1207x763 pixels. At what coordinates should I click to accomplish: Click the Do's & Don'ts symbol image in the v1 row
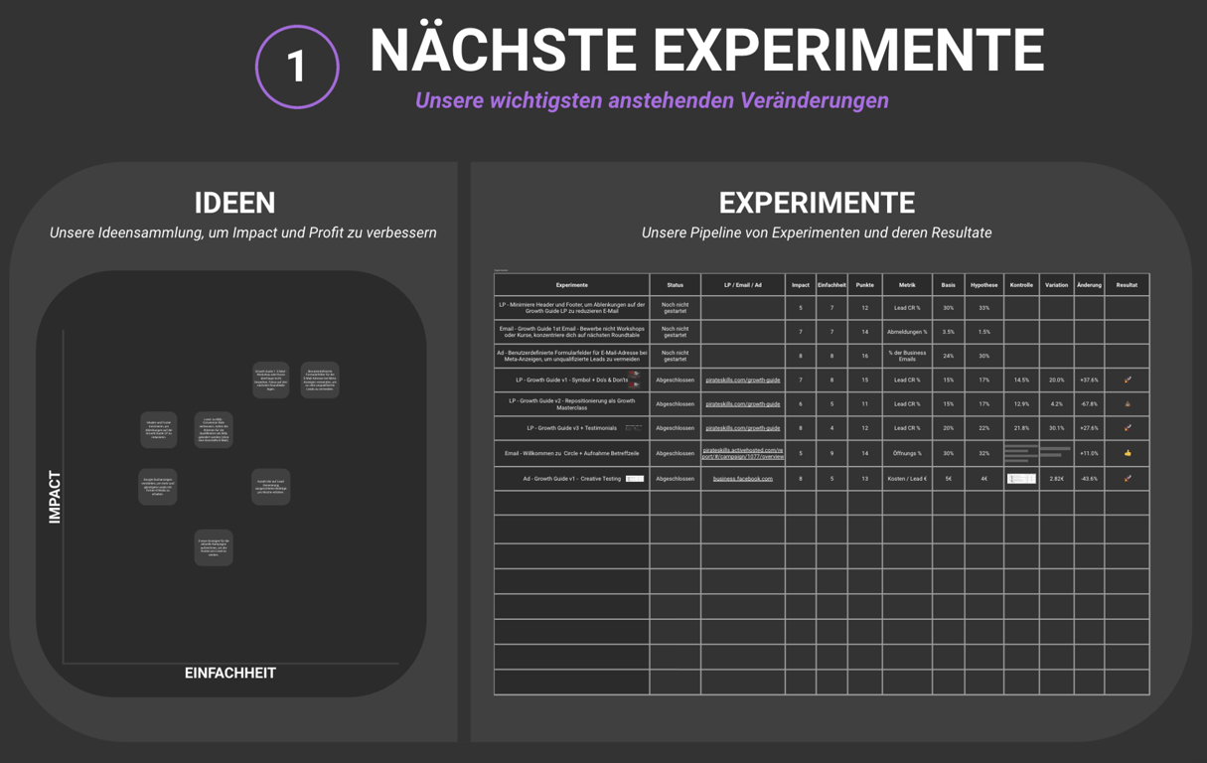635,379
